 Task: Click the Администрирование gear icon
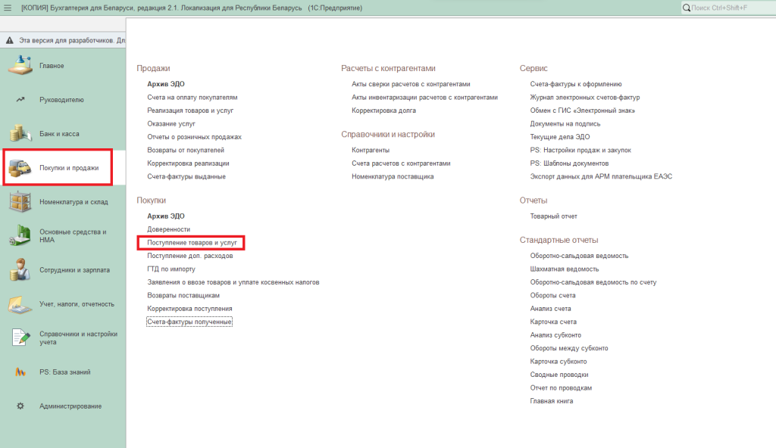pos(20,406)
